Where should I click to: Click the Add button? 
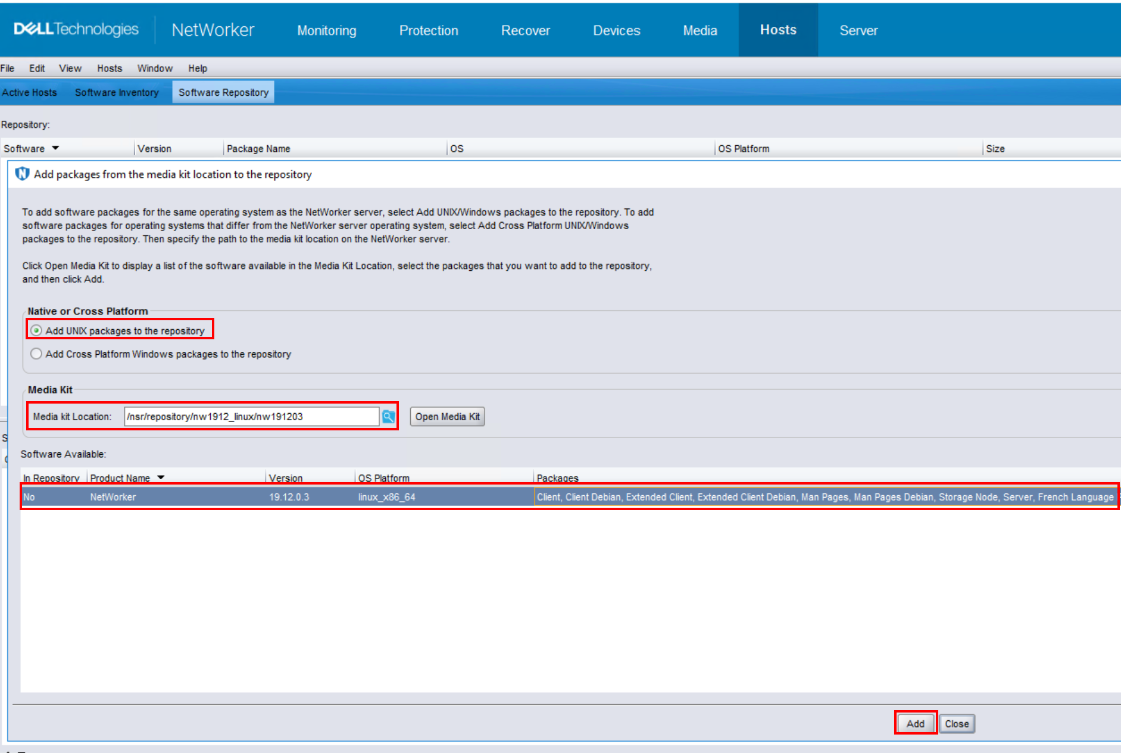point(916,723)
